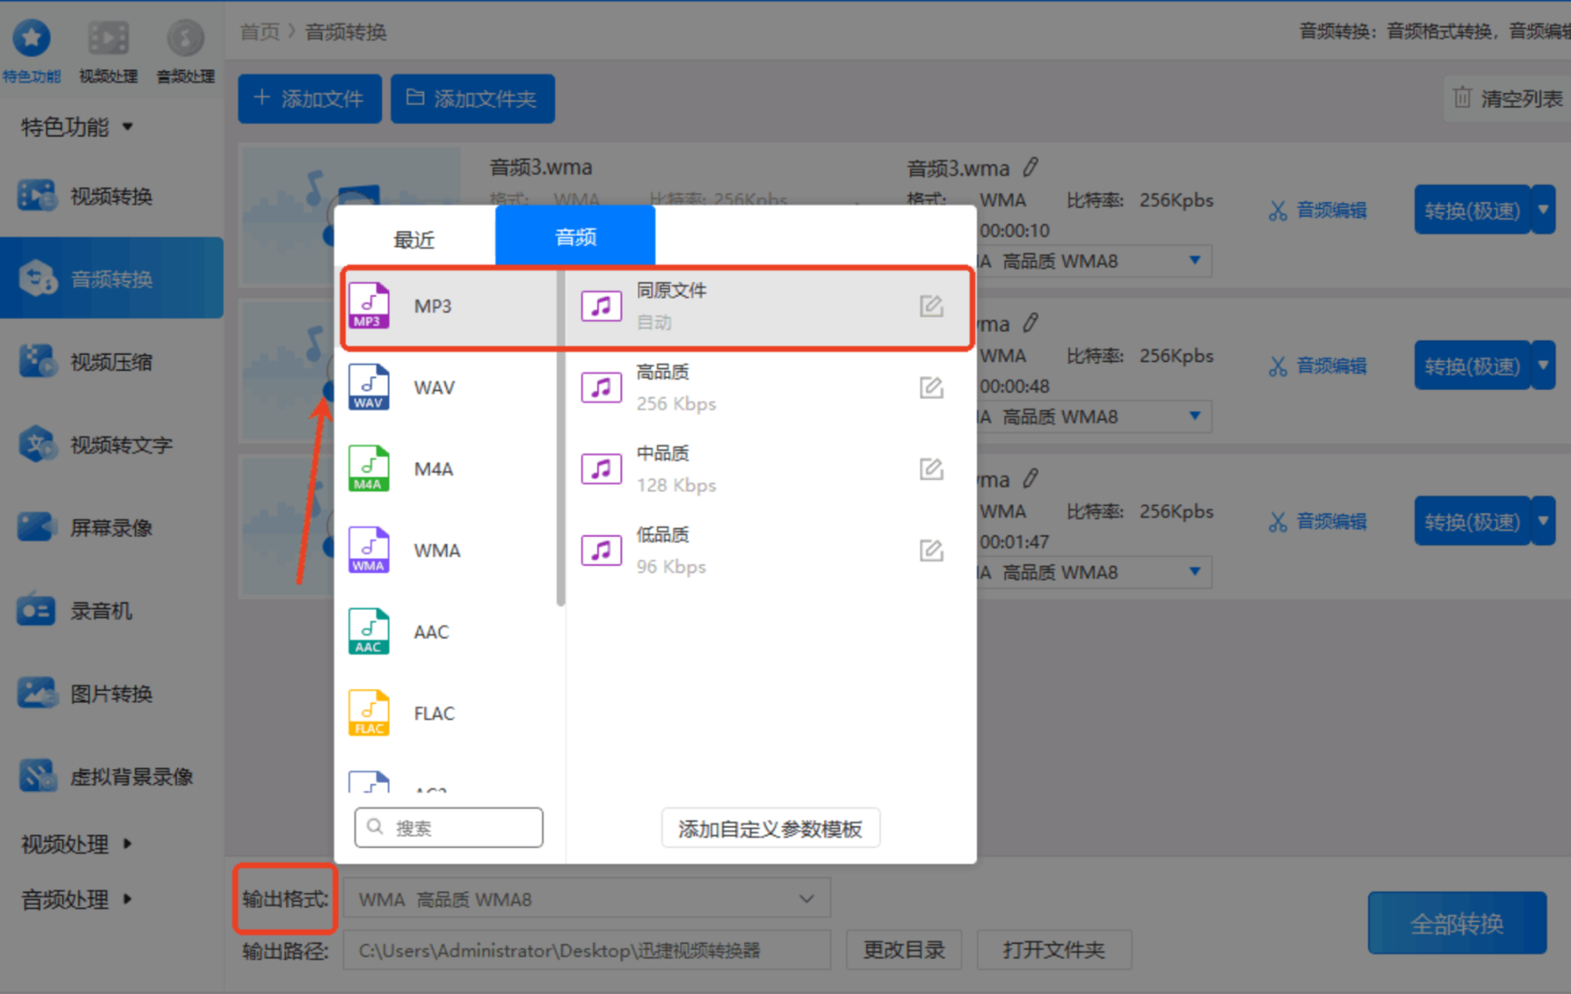Click the 添加文件夹 button
The width and height of the screenshot is (1571, 994).
473,99
